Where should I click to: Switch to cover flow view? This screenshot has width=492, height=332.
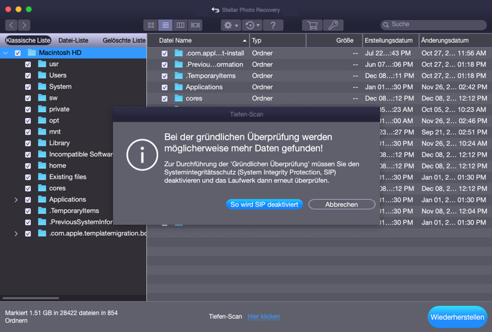coord(195,25)
